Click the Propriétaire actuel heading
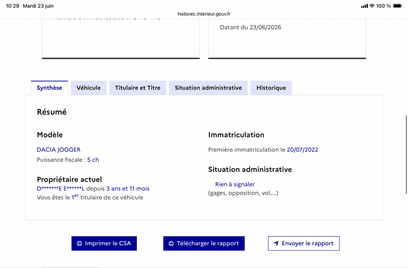Viewport: 408px width, 268px height. coord(69,180)
